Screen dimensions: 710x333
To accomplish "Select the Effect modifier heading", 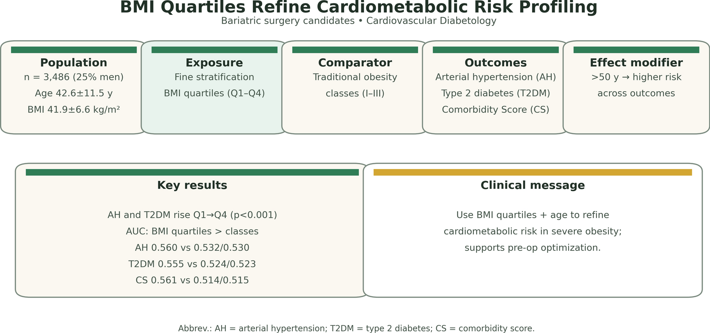I will pos(636,63).
